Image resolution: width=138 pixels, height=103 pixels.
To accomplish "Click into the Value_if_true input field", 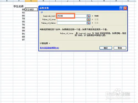I will 72,20.
